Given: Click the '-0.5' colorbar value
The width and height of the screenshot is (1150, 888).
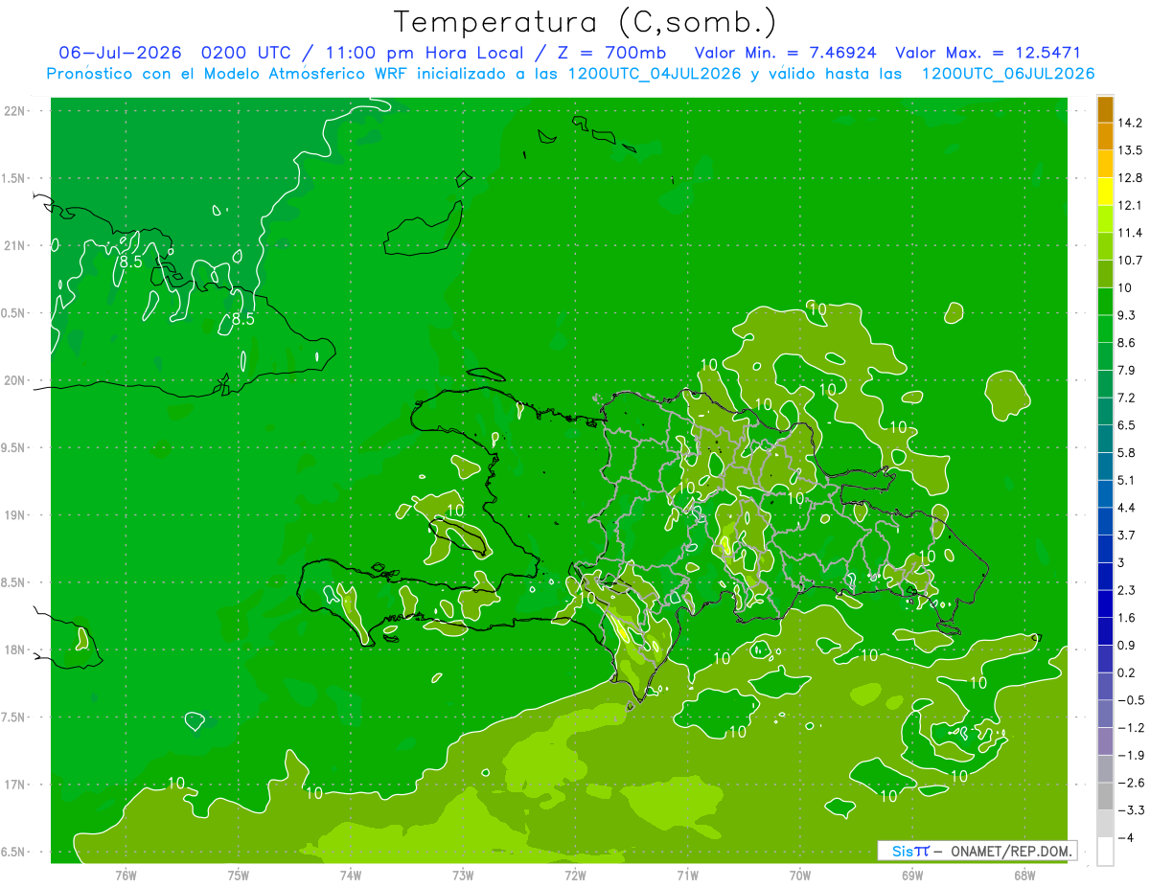Looking at the screenshot, I should tap(1130, 700).
